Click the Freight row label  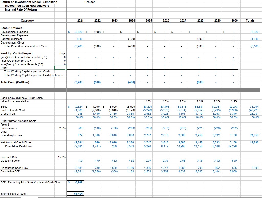coord(5,124)
